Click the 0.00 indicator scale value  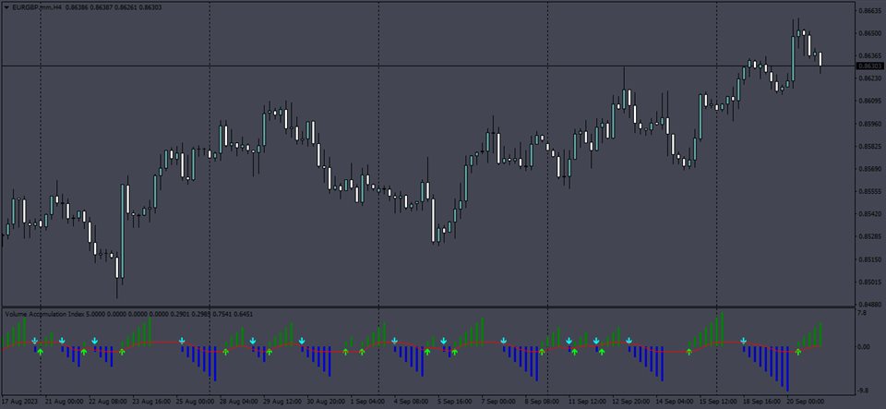(x=864, y=346)
